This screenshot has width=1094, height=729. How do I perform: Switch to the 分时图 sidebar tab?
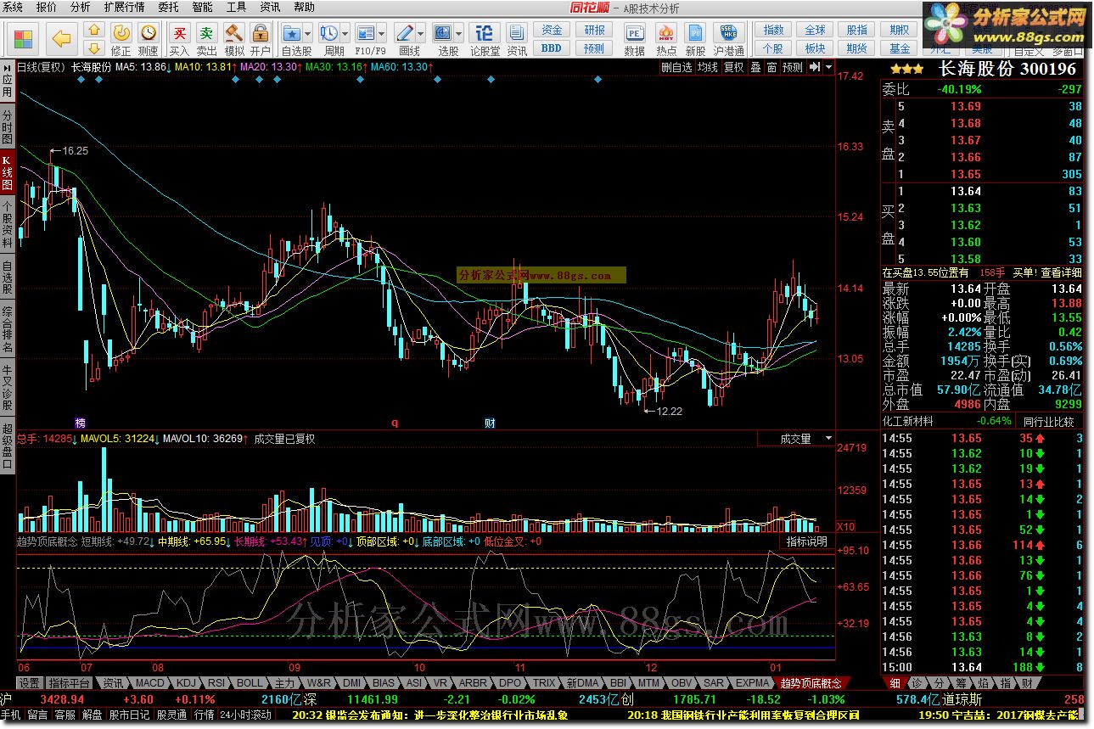pyautogui.click(x=7, y=126)
